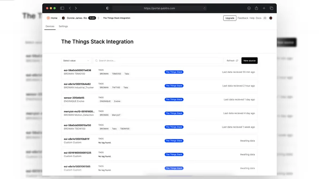Click the Tabs tag on the TNIT100 row
Screen dimensions: 319x179
[126, 87]
